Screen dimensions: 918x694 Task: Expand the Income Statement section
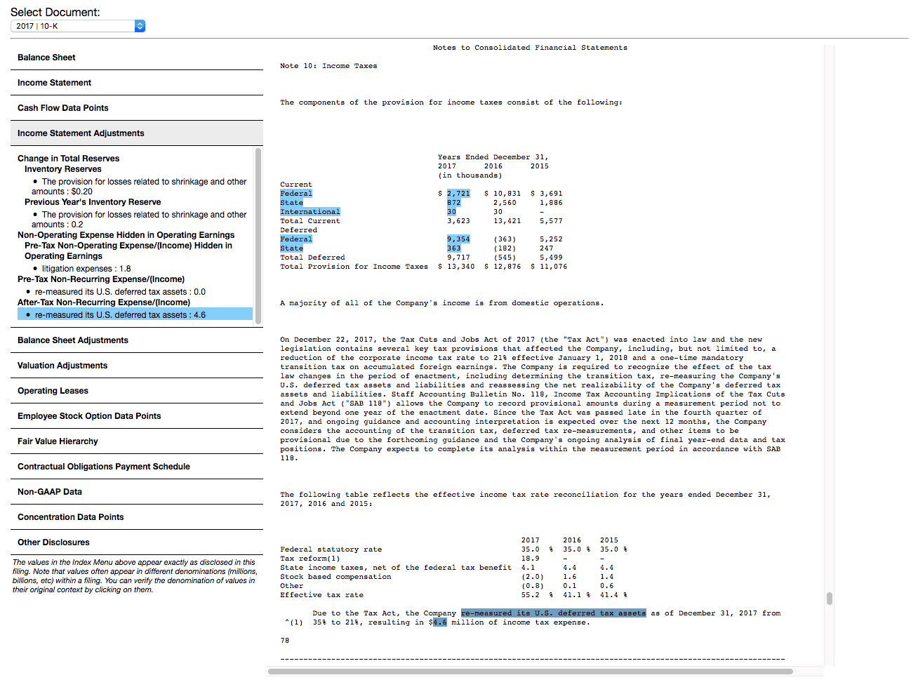click(x=137, y=83)
